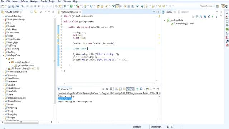
Task: Select the JavaPassword project
Action: pos(14,88)
